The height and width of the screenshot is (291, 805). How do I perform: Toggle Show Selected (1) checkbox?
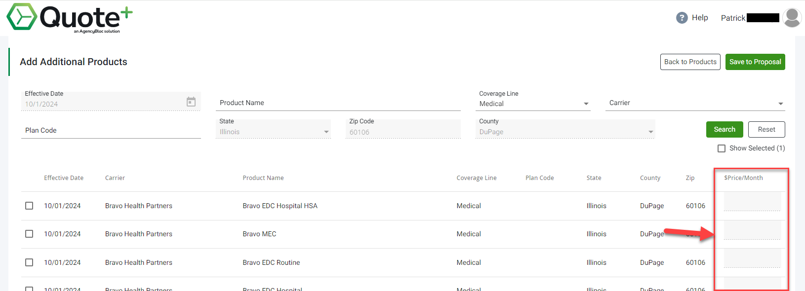tap(722, 148)
